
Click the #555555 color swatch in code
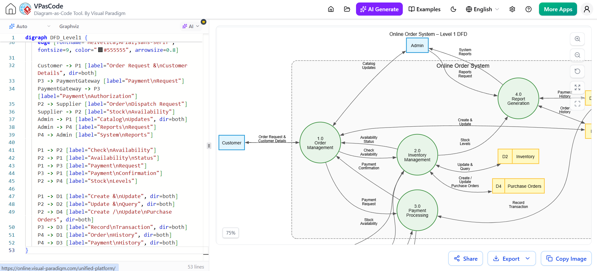100,50
